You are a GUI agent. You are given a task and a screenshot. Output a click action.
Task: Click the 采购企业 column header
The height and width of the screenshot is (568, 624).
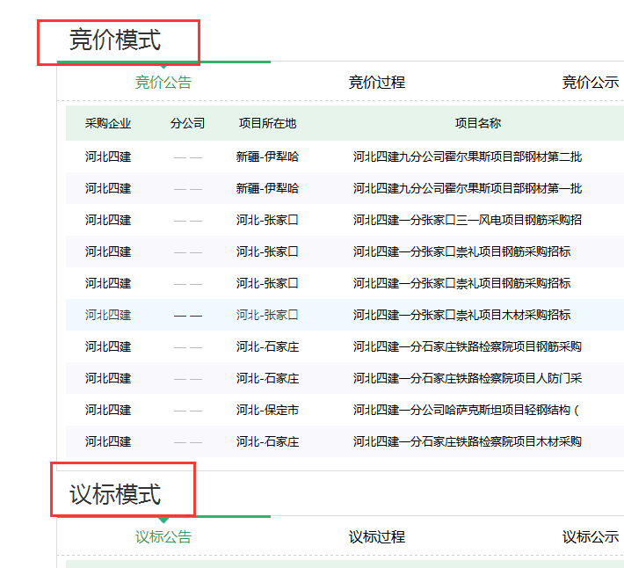click(x=108, y=123)
